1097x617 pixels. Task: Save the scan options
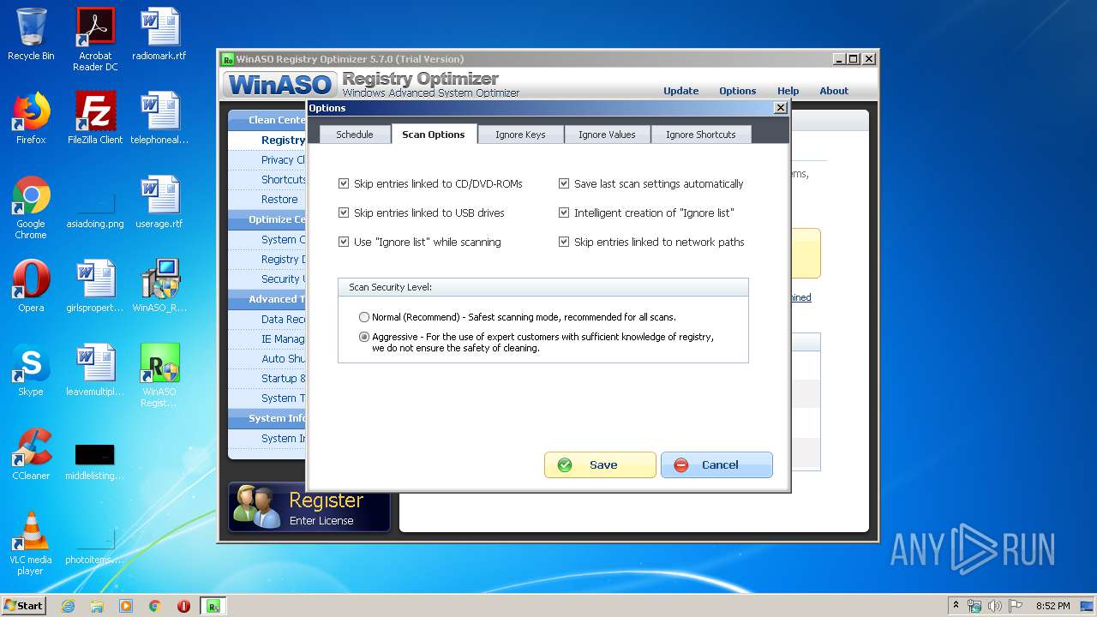coord(600,465)
